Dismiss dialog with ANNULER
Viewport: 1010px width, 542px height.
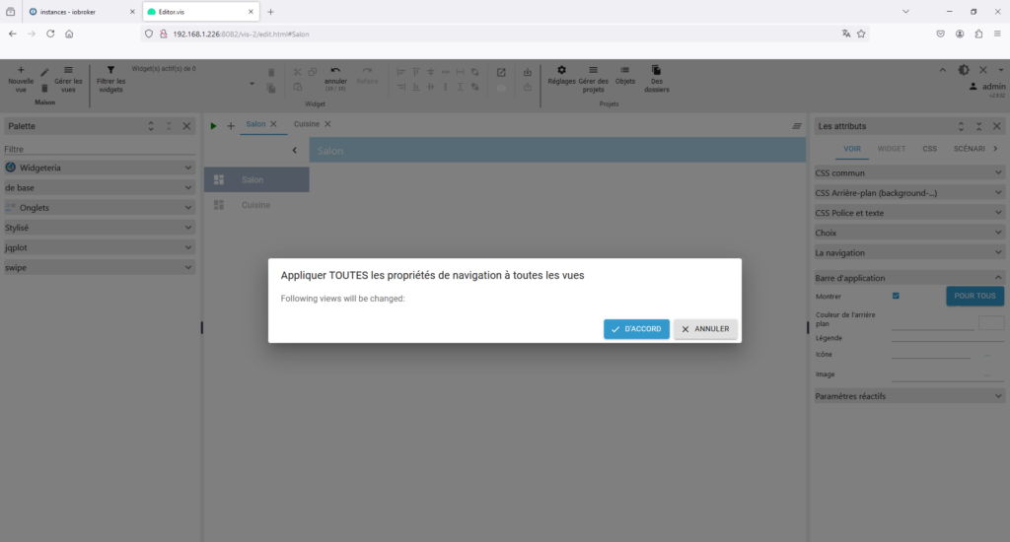coord(705,329)
